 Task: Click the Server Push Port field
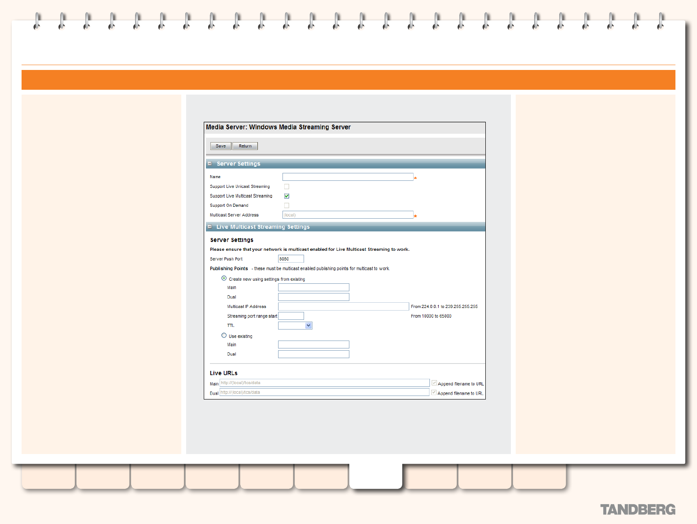pyautogui.click(x=291, y=259)
